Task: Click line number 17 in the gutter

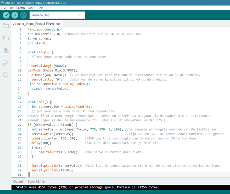Action: click(20, 102)
